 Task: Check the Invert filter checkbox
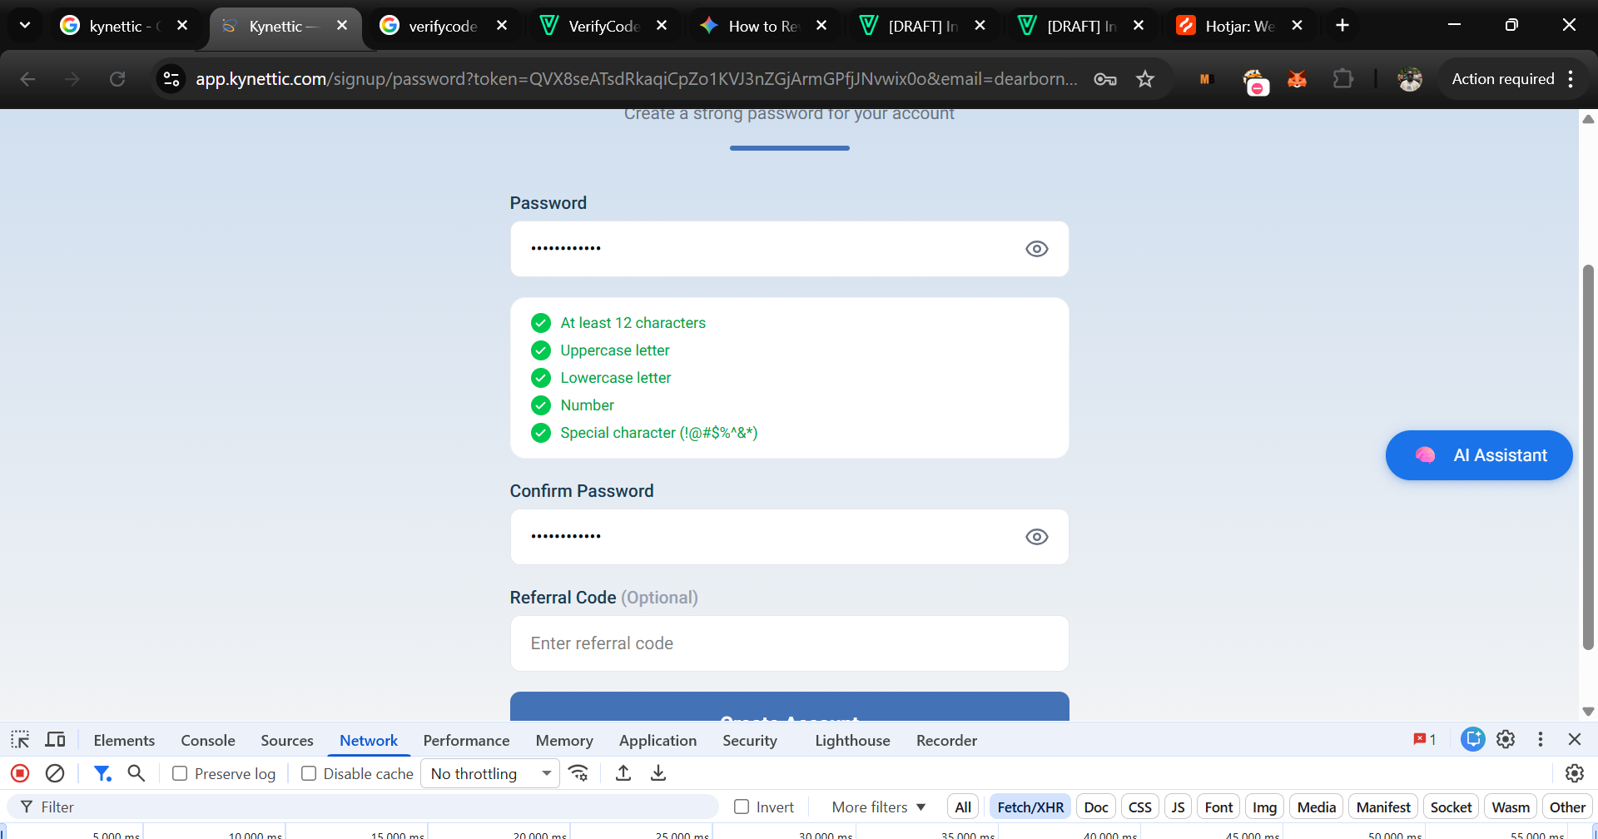tap(742, 807)
